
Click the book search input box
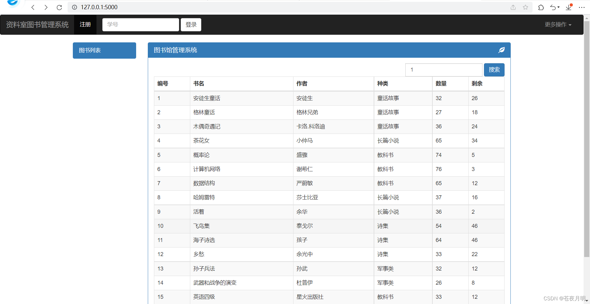click(444, 70)
